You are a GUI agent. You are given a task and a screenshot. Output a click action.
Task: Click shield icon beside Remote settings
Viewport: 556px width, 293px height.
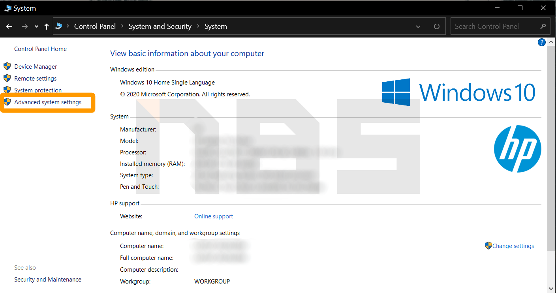pos(7,78)
